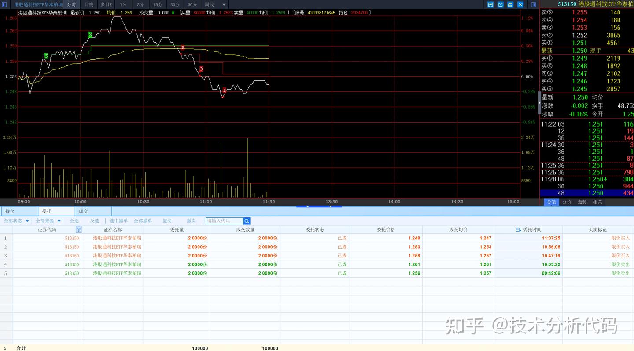This screenshot has height=351, width=634.
Task: Click the 委托量 column header
Action: coord(177,230)
